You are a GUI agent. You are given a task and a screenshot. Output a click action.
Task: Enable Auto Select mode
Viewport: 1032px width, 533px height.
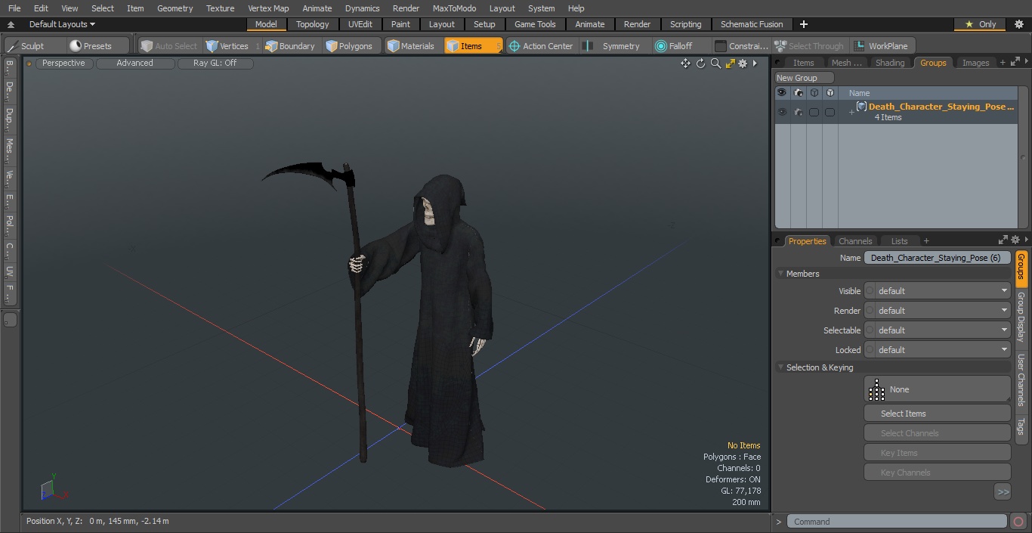(x=169, y=46)
